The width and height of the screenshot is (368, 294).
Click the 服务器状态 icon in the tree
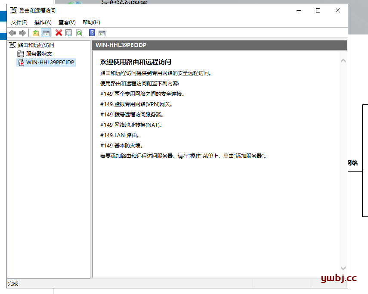click(21, 54)
